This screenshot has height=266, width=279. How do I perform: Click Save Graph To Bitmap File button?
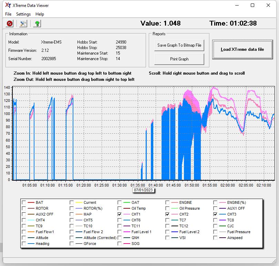pos(179,45)
